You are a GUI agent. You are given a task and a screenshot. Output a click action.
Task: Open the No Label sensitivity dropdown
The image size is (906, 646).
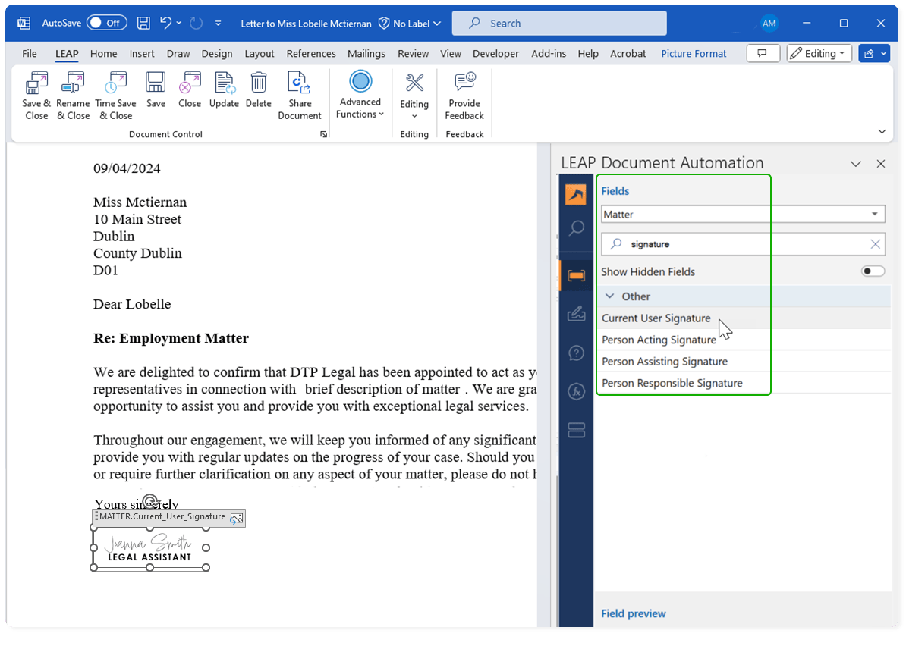tap(411, 23)
